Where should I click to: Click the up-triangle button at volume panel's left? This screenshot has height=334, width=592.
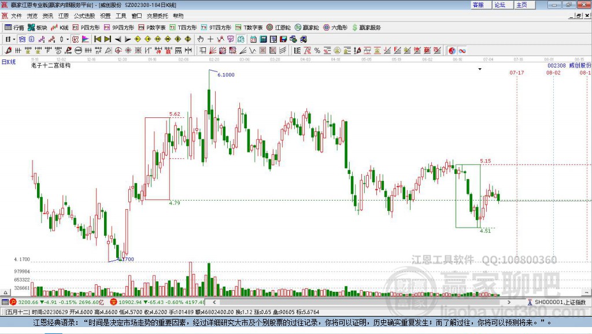point(5,292)
